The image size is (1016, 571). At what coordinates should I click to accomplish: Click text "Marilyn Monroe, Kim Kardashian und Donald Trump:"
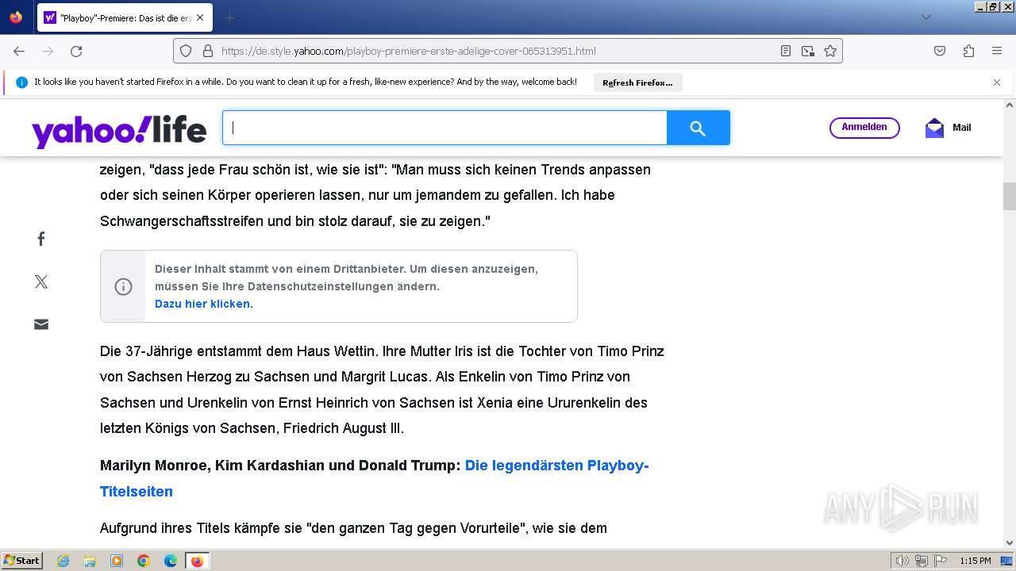pyautogui.click(x=280, y=466)
